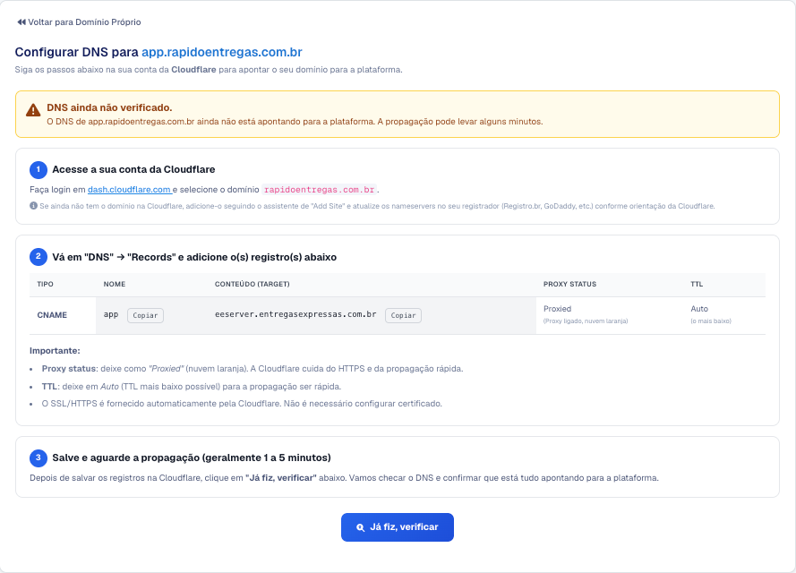
Task: Click the 'Importante:' label
Action: pyautogui.click(x=55, y=351)
